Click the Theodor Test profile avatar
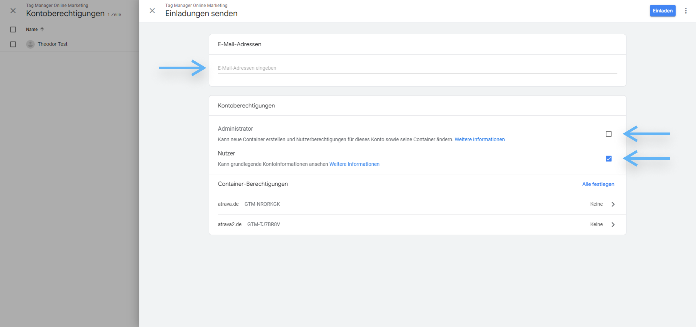The height and width of the screenshot is (327, 696). click(x=30, y=44)
